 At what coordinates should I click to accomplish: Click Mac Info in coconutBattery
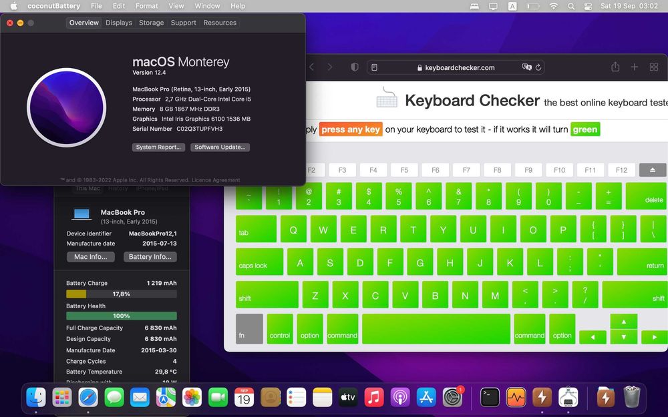coord(91,257)
